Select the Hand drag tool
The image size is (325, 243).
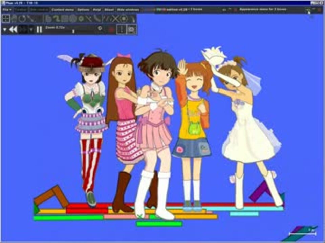14,19
